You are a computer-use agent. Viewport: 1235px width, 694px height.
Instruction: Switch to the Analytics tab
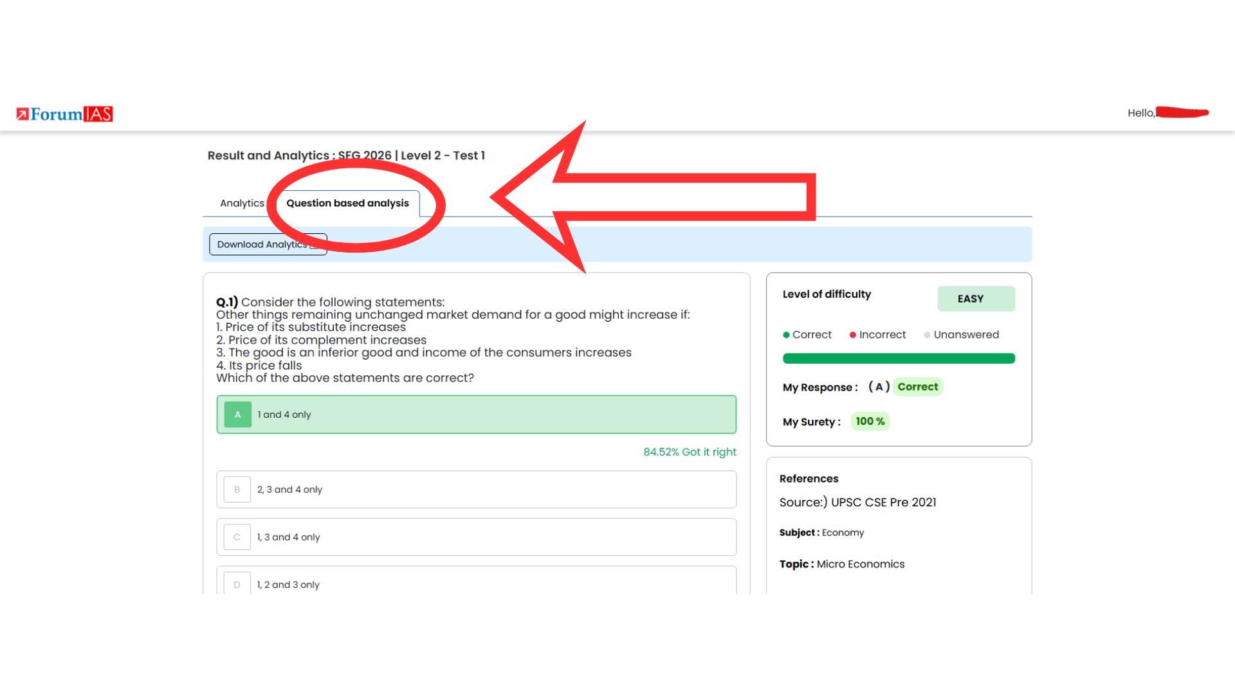click(x=242, y=203)
